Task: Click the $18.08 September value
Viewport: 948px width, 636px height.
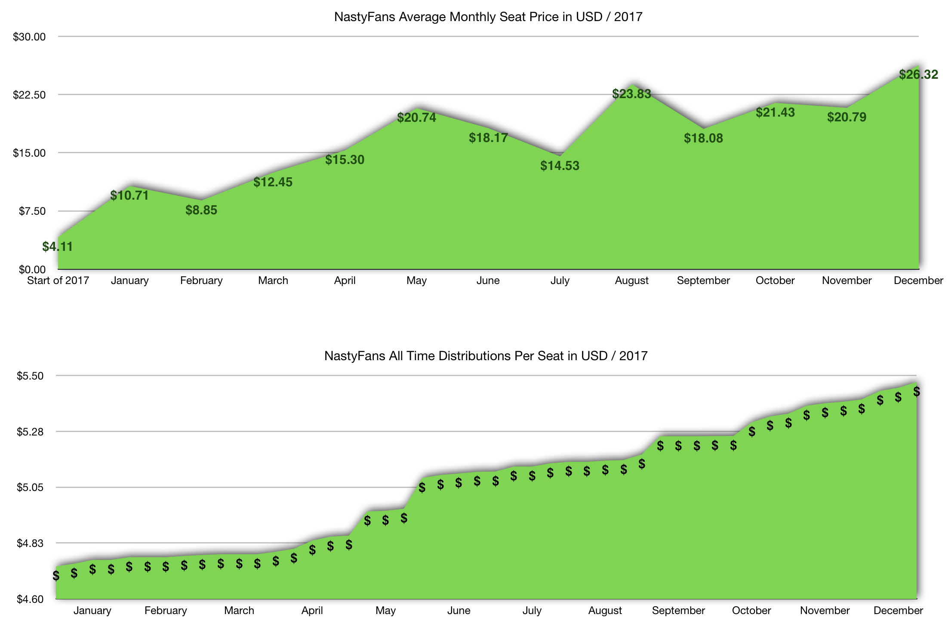Action: point(703,138)
